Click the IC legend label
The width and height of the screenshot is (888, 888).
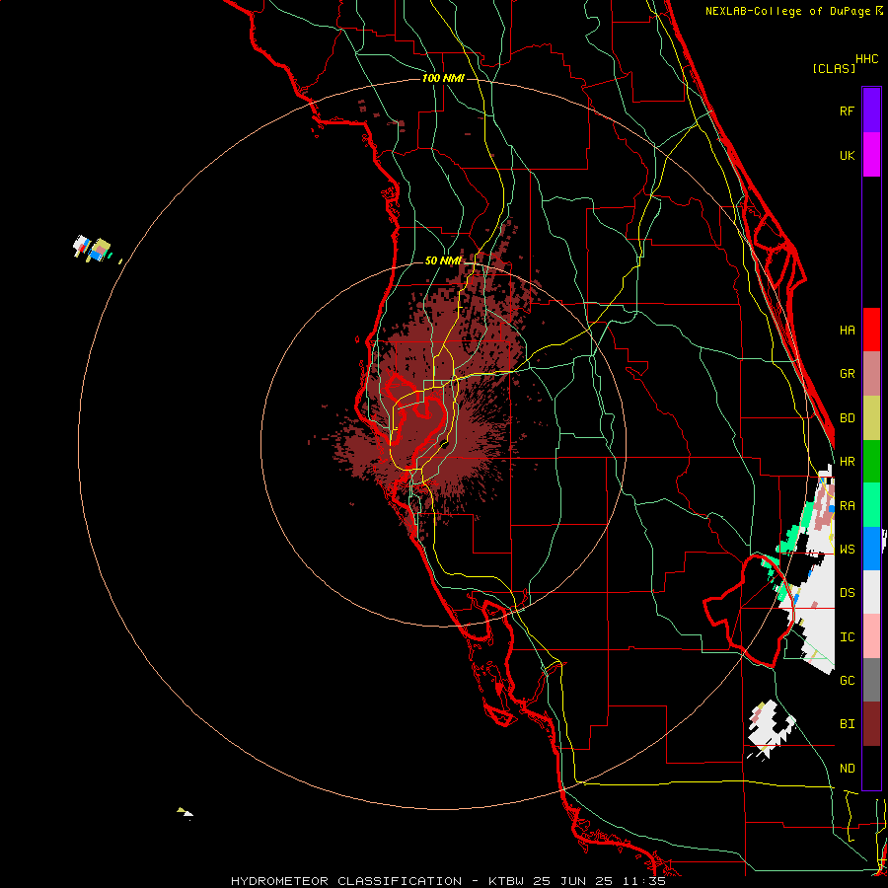click(847, 636)
